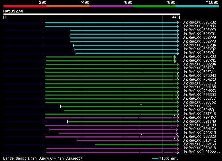
Task: Click the yellow query gap marker below Q9C615 bar
Action: point(141,134)
